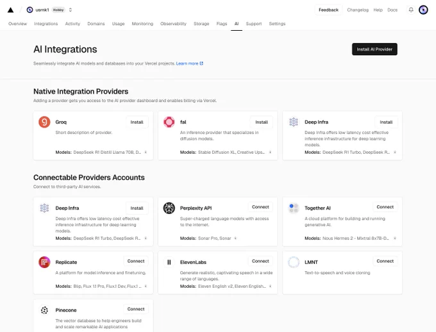Install Deep Infra under Native Integration Providers
Screen dimensions: 436x332
[x=386, y=122]
